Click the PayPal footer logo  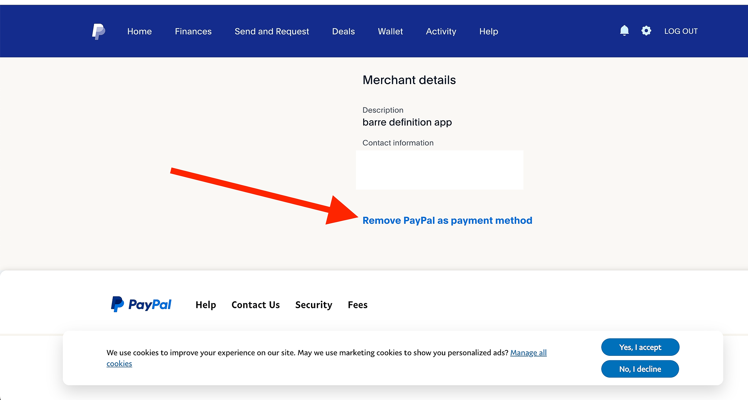tap(141, 304)
